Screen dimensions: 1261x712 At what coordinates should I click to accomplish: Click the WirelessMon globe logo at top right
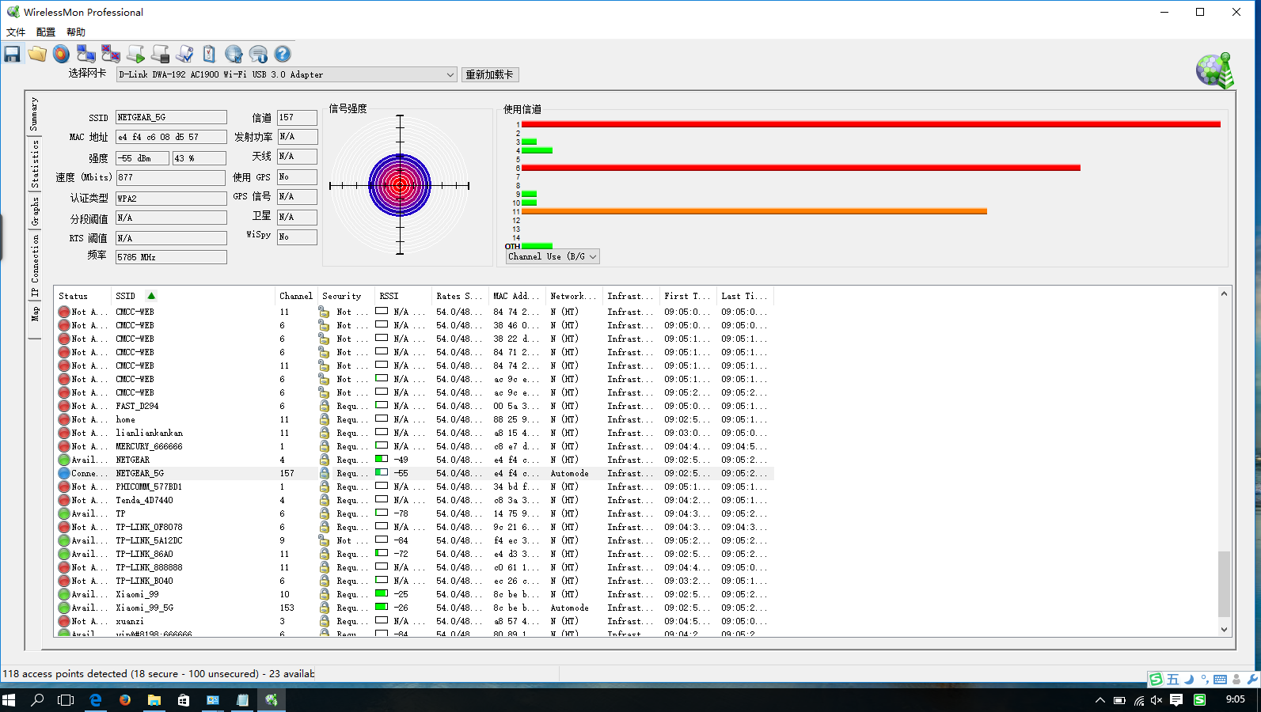pos(1215,71)
